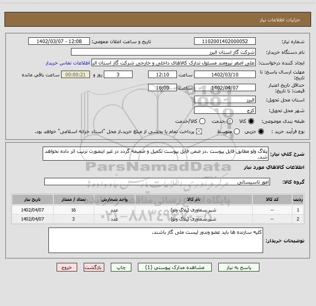Click the شماره نیاز label

(293, 42)
